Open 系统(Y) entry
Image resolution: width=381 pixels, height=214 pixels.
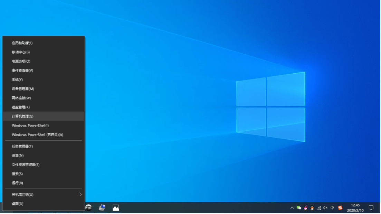44,79
